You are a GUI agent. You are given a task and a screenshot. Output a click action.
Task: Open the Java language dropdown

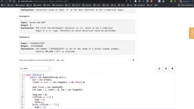tap(35, 68)
